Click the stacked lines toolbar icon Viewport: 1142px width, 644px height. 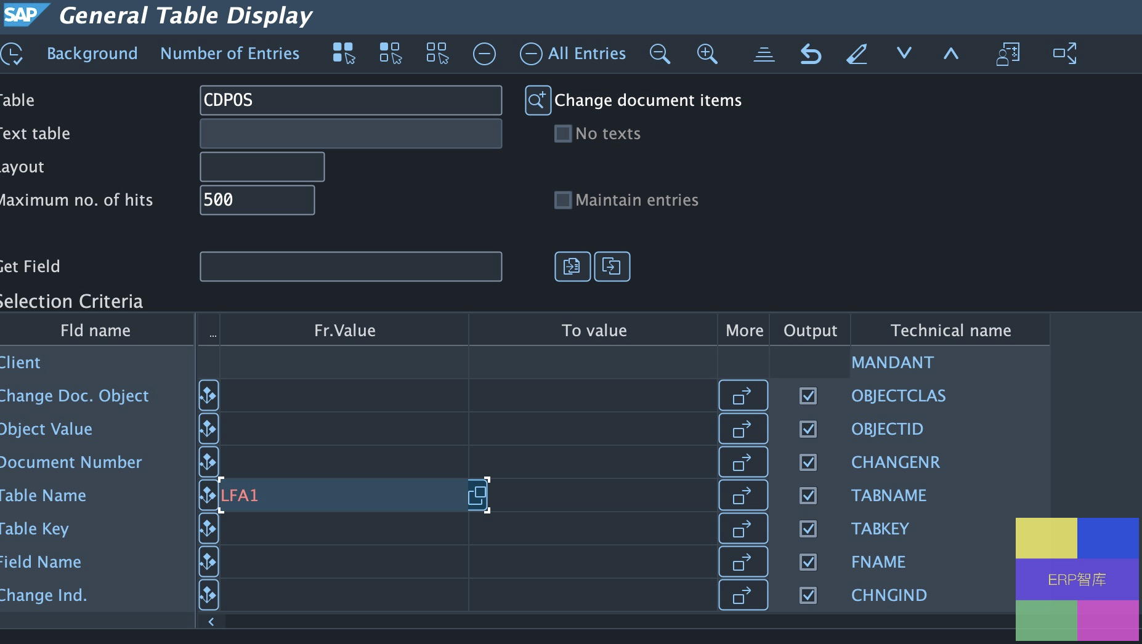(764, 54)
